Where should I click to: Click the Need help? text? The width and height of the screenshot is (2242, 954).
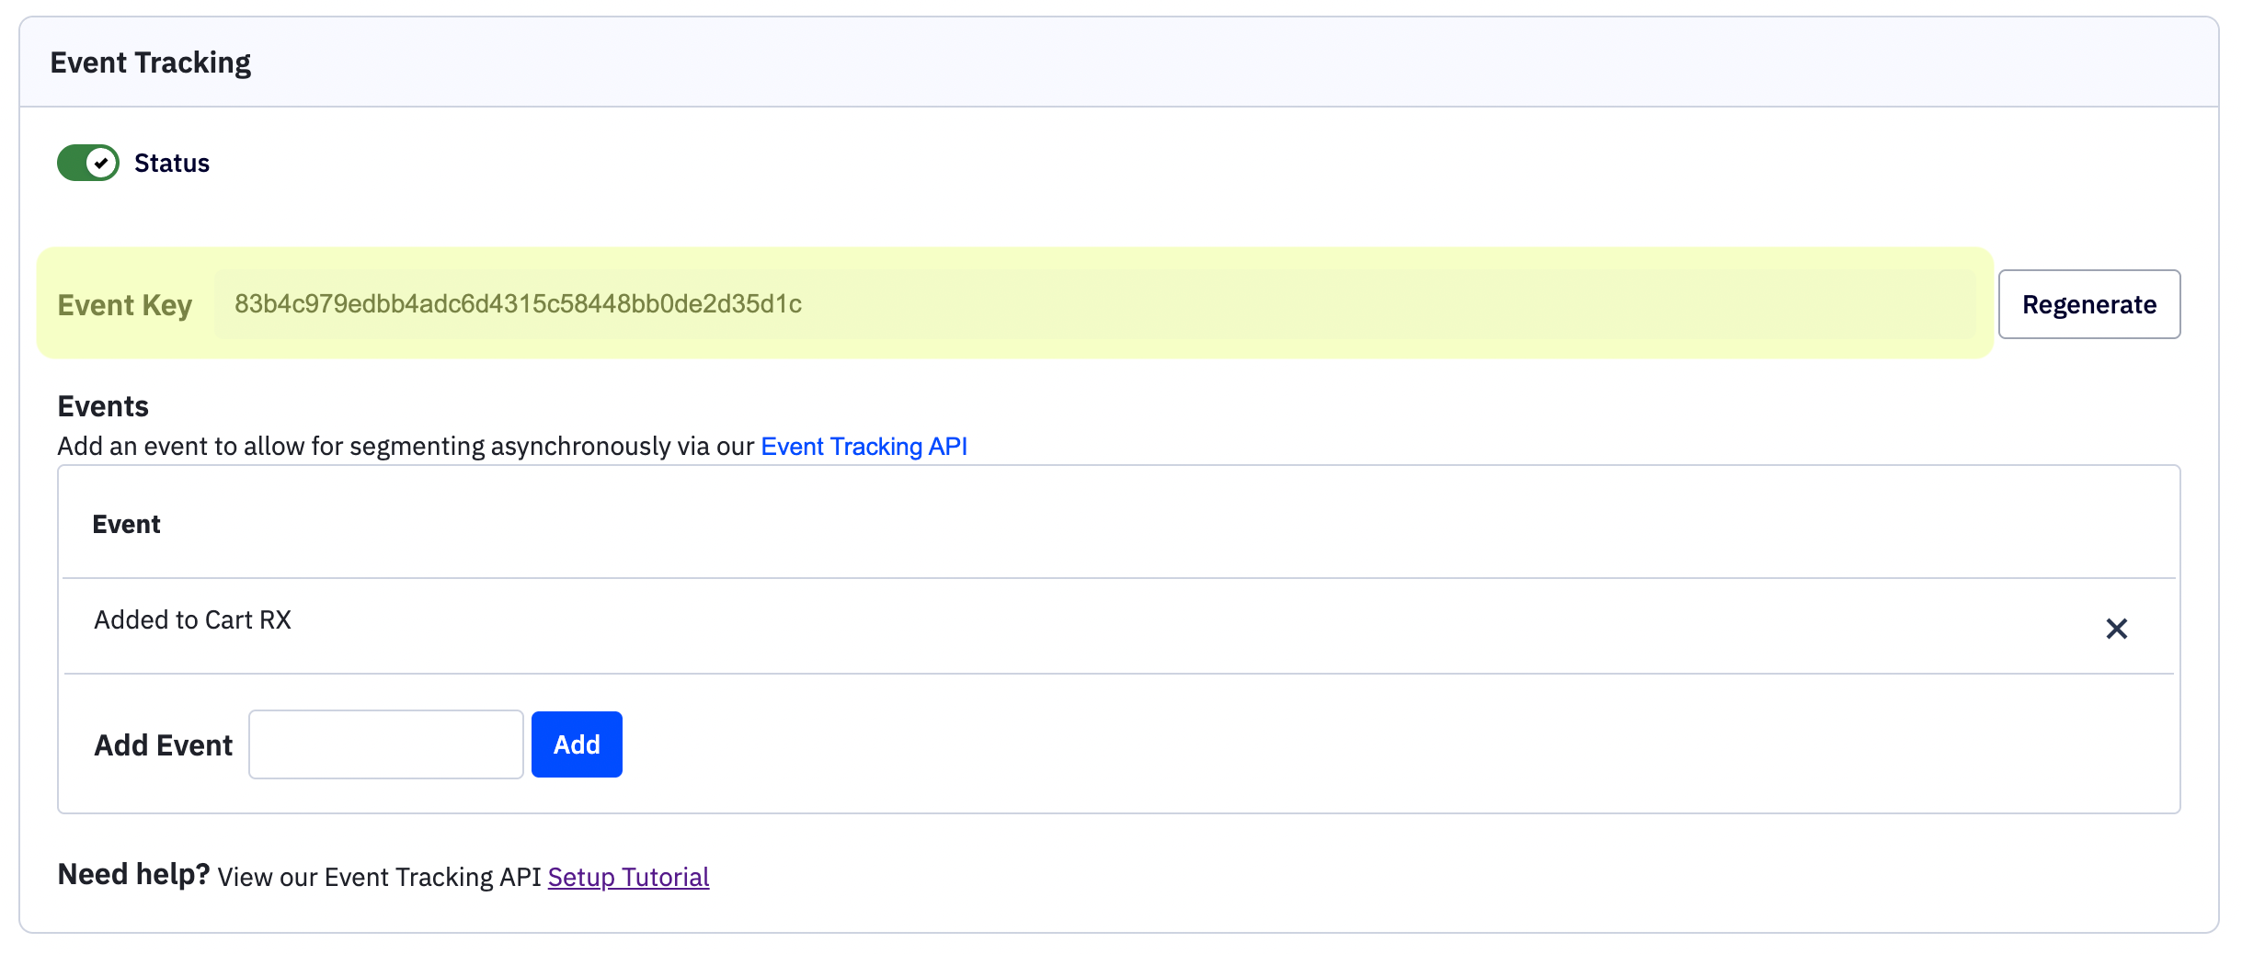pos(133,874)
